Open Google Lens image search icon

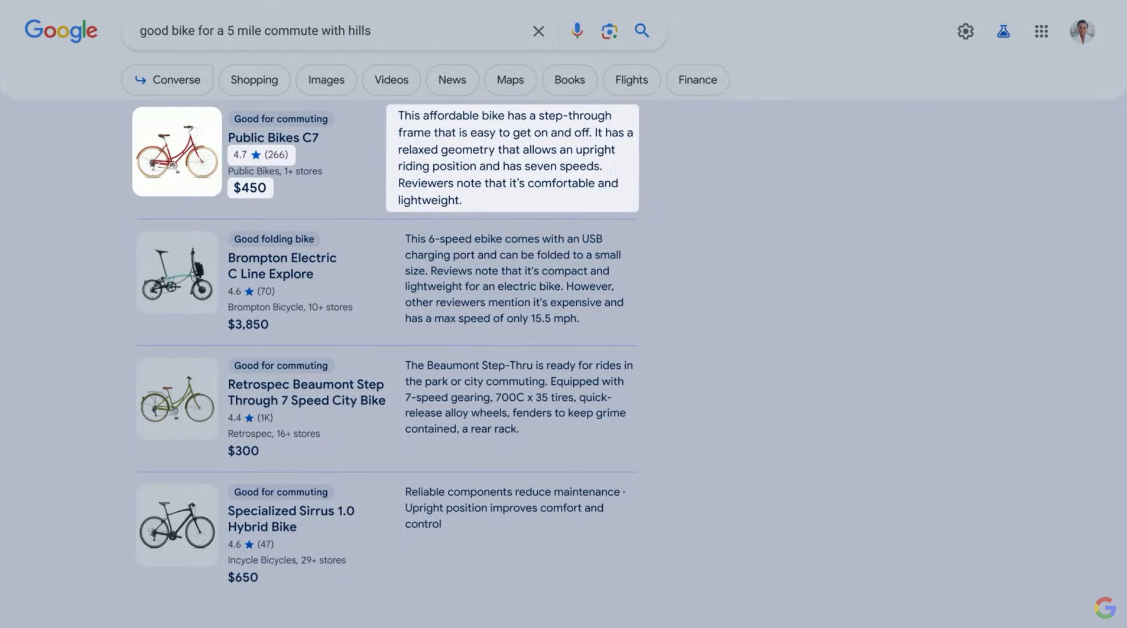[609, 31]
